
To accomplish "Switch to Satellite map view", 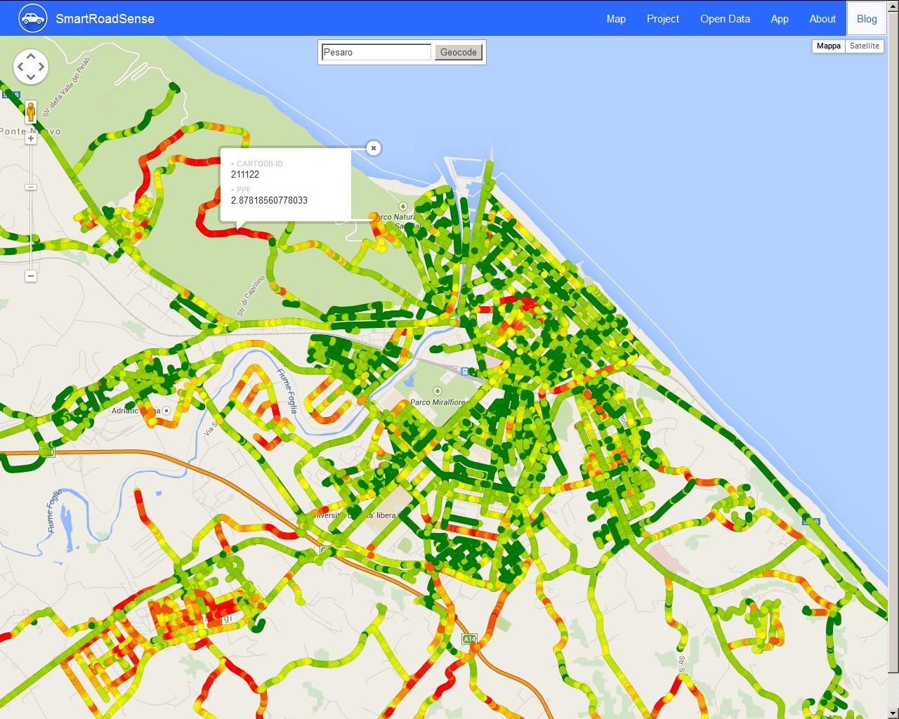I will click(864, 46).
